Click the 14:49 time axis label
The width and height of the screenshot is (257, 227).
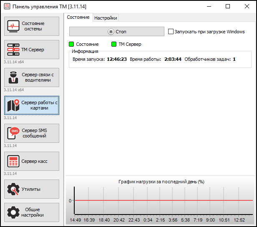click(76, 220)
